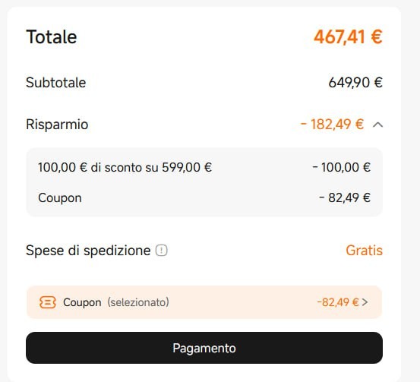Click the Gratis shipping label
Viewport: 420px width, 382px height.
pos(364,251)
